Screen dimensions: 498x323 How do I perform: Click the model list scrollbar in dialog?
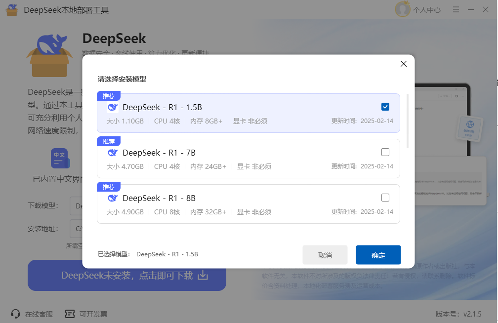(x=408, y=121)
